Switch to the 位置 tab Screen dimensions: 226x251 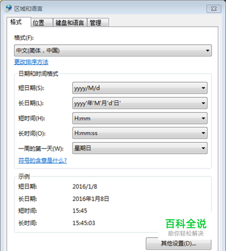42,23
